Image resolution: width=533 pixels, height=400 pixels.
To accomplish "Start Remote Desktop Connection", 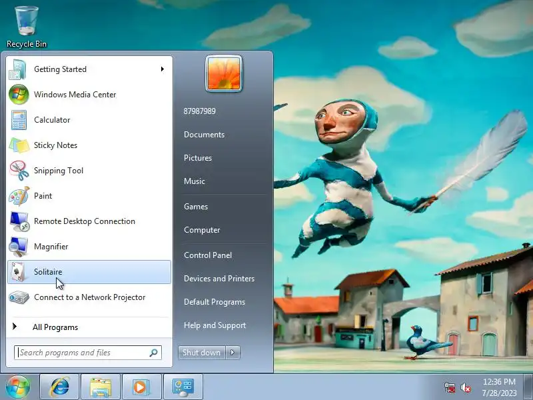I will pyautogui.click(x=89, y=221).
